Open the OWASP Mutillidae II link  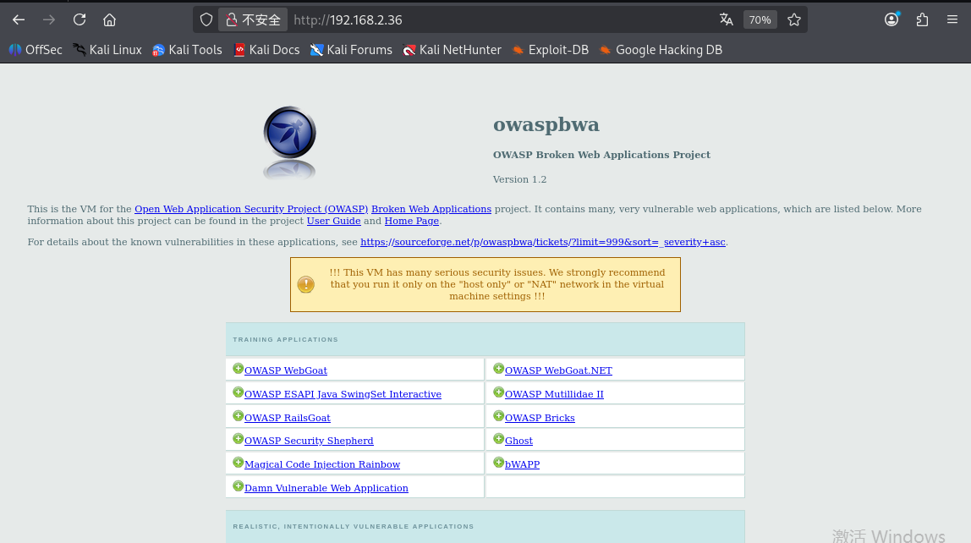point(554,394)
